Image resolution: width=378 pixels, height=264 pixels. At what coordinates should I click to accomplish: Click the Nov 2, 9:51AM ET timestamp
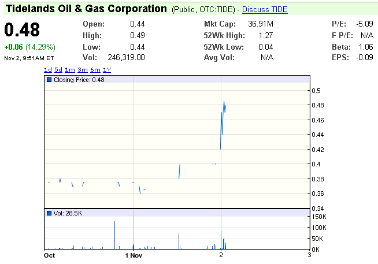click(x=29, y=58)
